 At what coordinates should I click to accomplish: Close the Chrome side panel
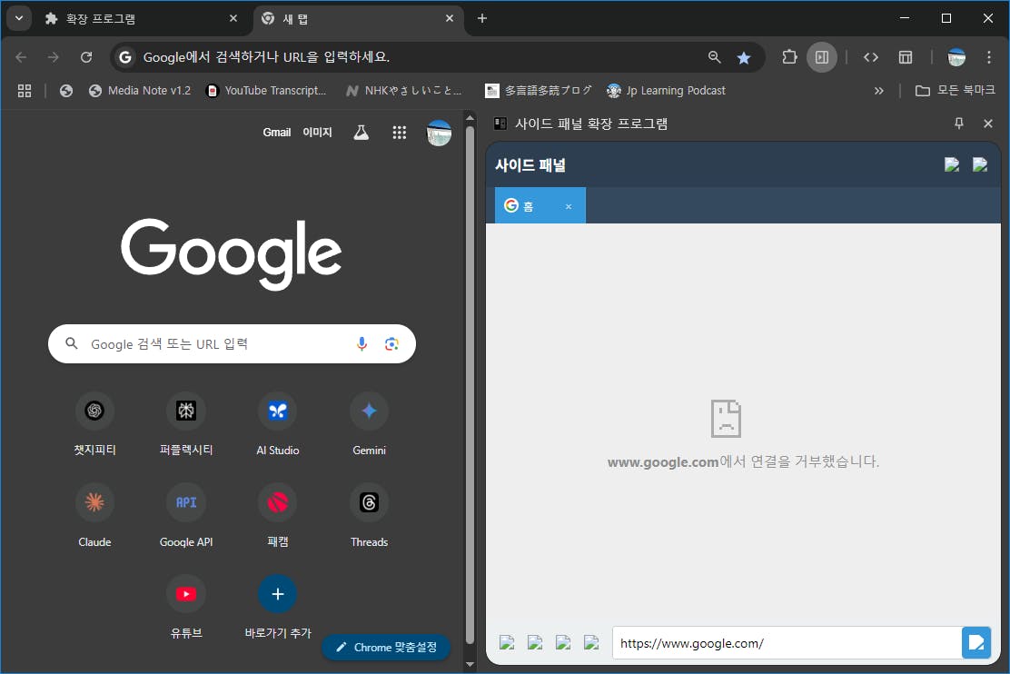pos(988,123)
